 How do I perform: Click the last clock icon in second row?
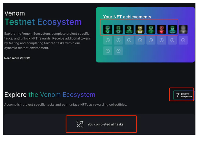coord(183,40)
